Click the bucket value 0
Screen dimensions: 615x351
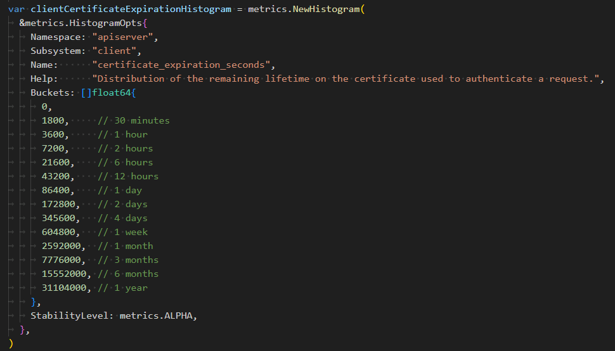click(44, 106)
